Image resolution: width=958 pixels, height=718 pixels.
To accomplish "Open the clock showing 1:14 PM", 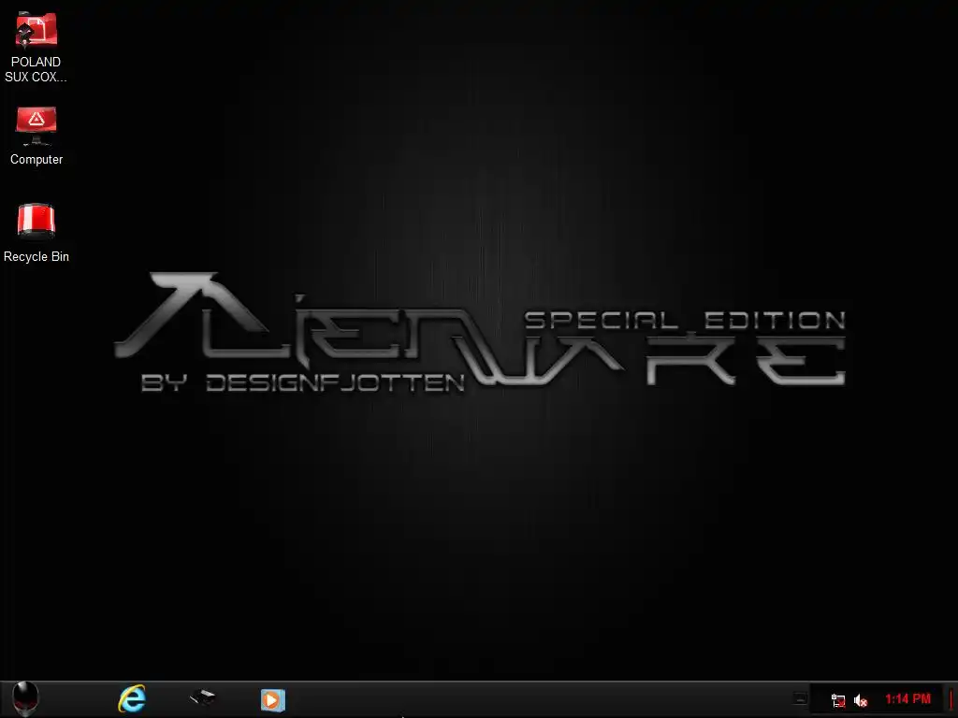I will (x=907, y=699).
